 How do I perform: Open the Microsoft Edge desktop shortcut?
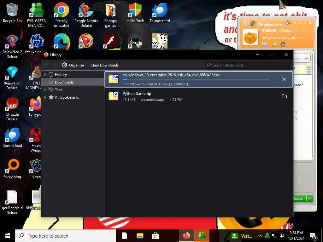coord(62,41)
